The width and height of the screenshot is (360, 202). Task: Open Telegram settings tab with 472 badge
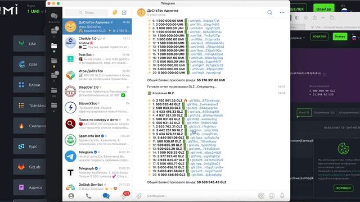pyautogui.click(x=124, y=196)
